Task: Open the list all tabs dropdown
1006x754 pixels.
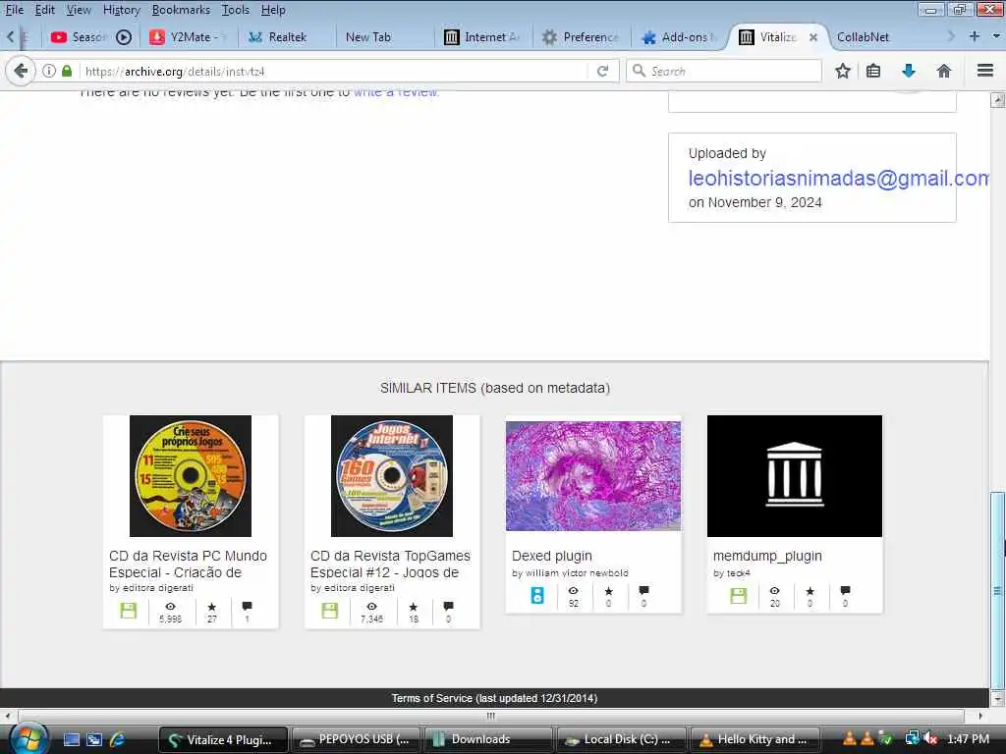Action: [x=996, y=36]
